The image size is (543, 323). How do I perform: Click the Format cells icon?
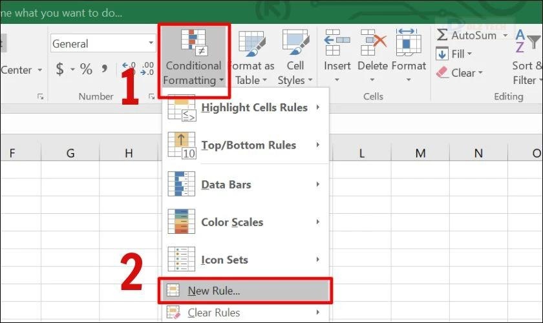[409, 42]
